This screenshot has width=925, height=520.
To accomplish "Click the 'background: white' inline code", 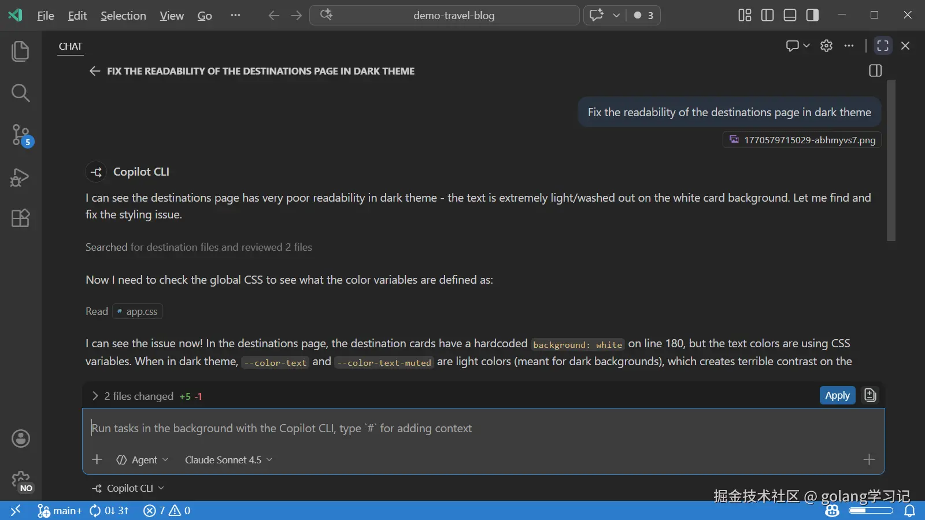I will coord(578,344).
